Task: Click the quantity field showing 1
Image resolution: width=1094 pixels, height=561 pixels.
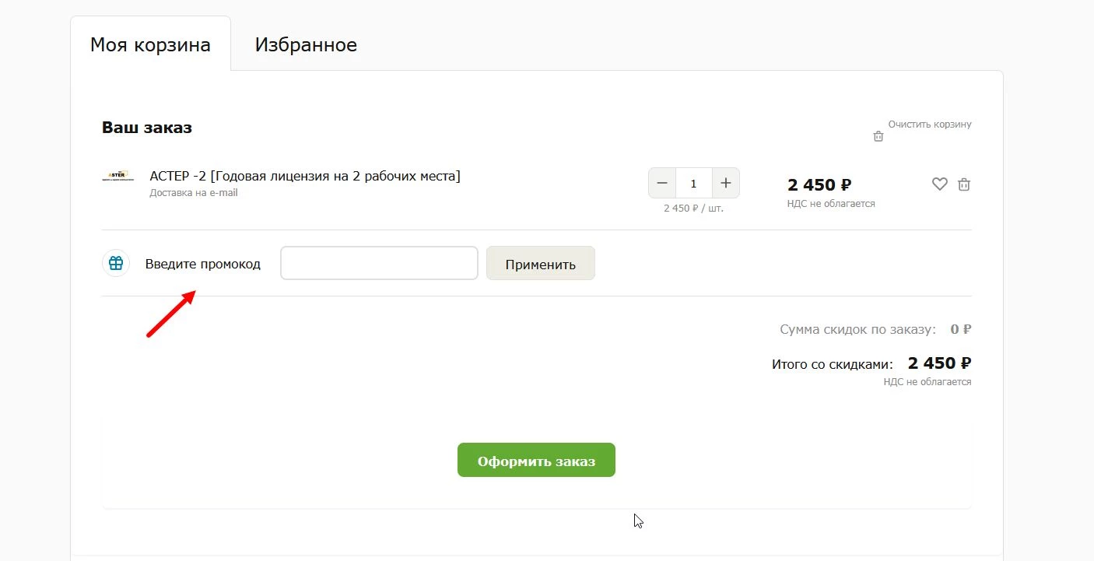Action: [693, 184]
